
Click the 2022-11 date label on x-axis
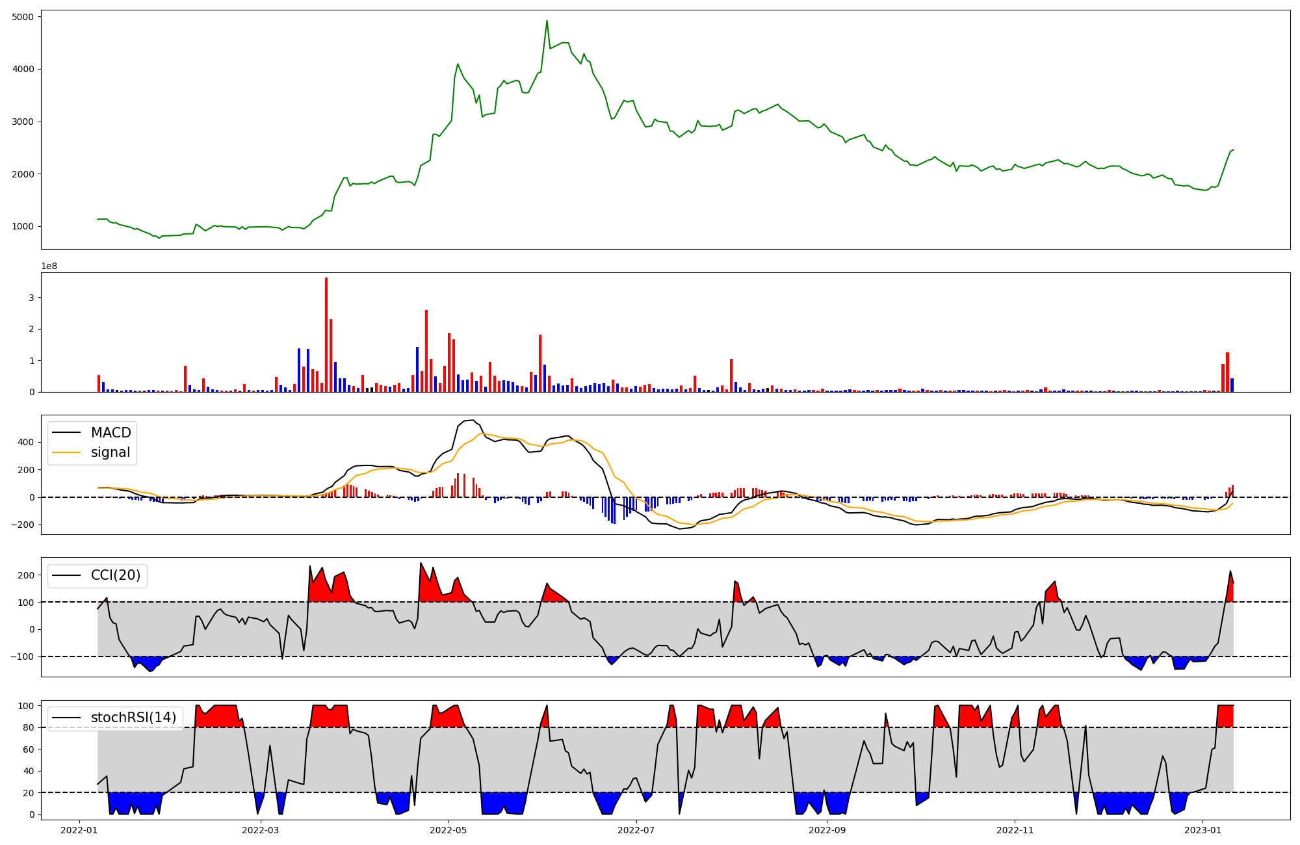[1015, 830]
